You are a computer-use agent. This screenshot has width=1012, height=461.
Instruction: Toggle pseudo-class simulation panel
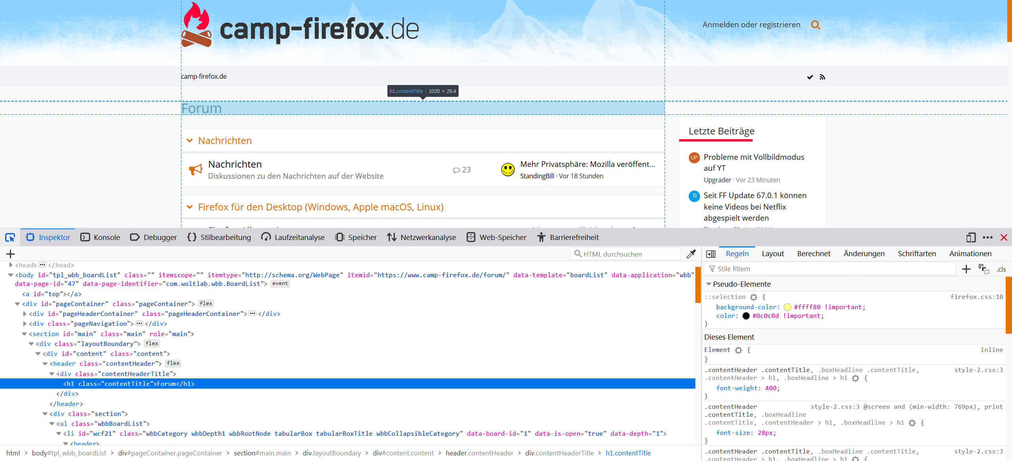click(984, 269)
